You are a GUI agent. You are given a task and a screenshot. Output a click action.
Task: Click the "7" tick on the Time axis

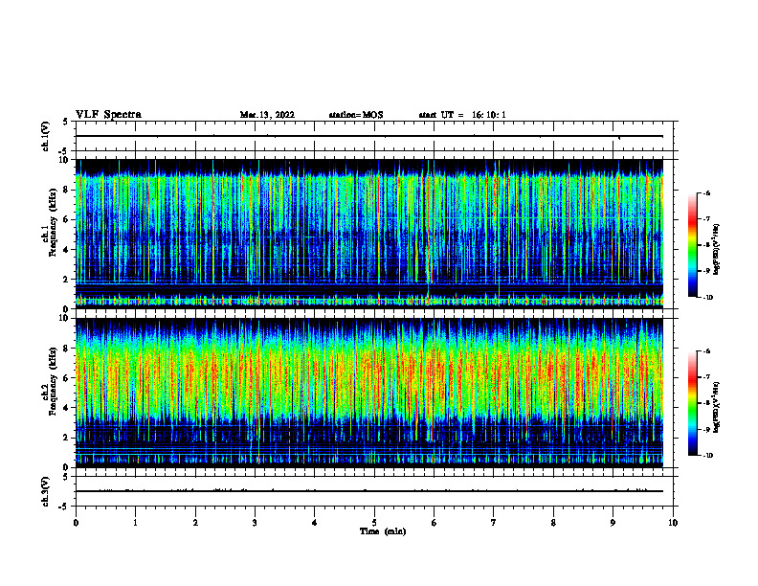click(x=494, y=523)
